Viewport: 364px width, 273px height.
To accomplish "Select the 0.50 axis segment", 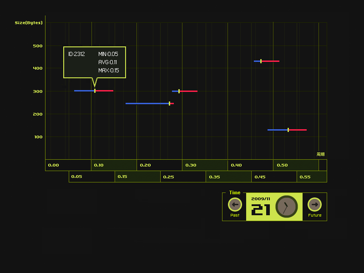I will coord(296,165).
